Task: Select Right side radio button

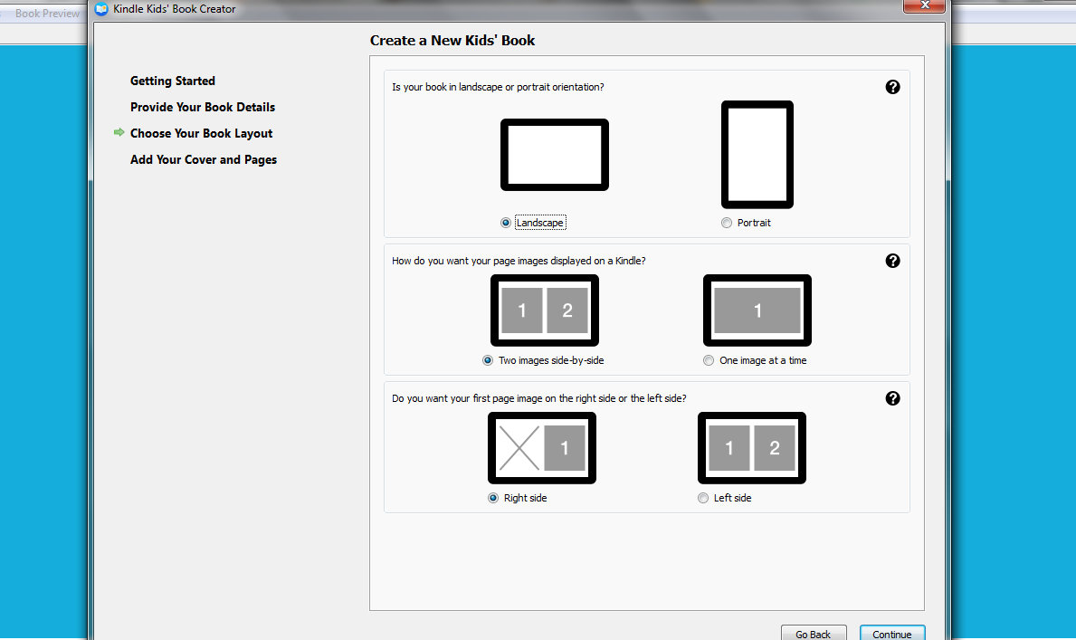Action: click(493, 498)
